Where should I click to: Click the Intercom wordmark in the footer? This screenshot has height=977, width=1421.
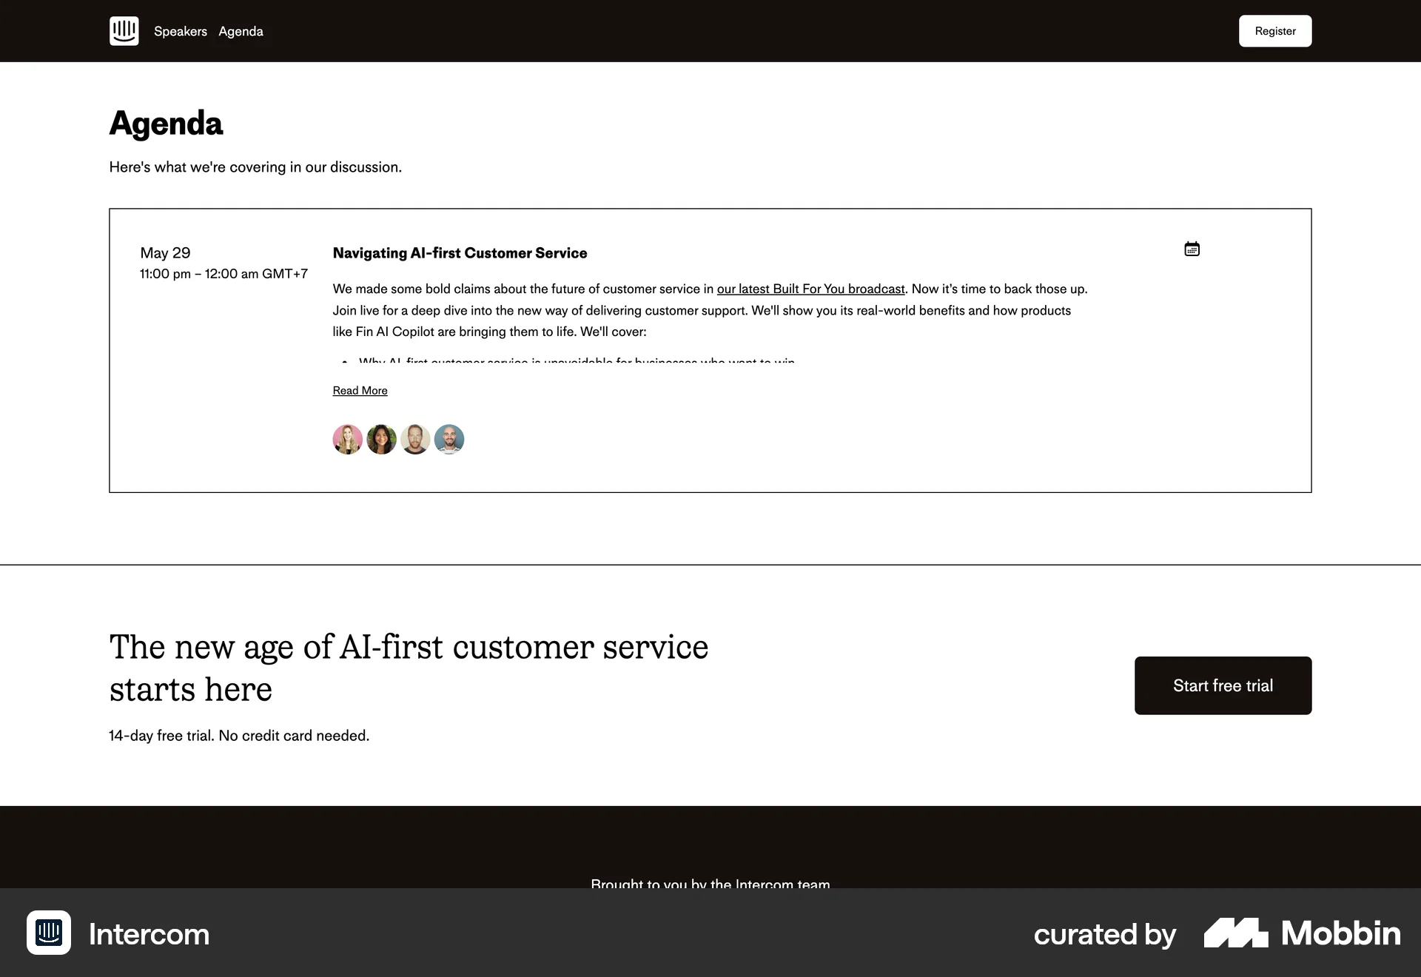(148, 934)
